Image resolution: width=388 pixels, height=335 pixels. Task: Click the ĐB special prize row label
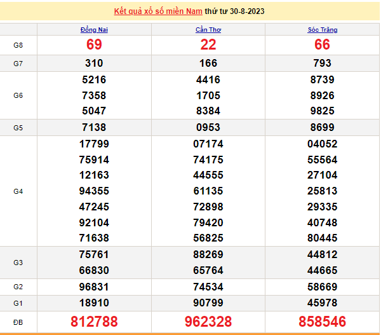[x=18, y=321]
